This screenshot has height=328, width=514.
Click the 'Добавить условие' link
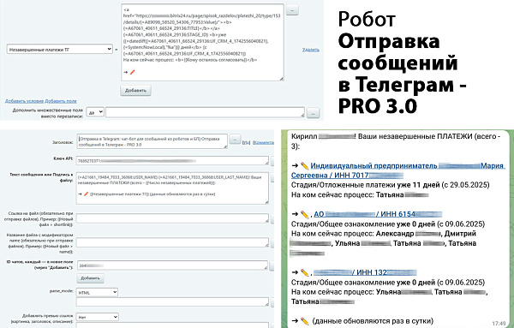pyautogui.click(x=24, y=101)
